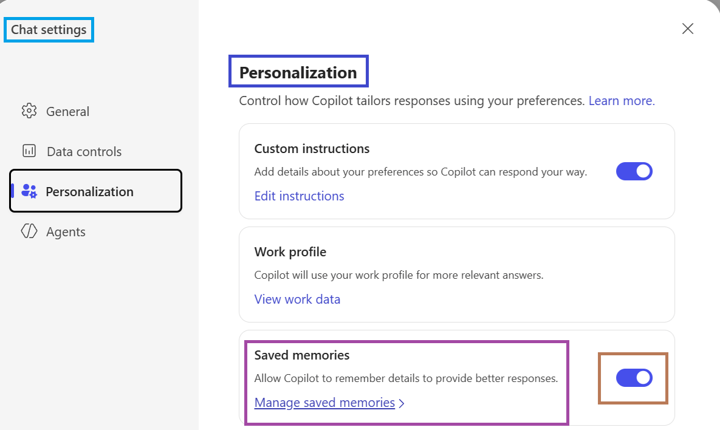Turn off the Saved memories toggle

click(634, 378)
